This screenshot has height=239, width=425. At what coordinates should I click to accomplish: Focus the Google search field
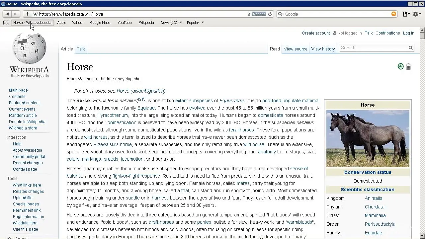coord(337,14)
